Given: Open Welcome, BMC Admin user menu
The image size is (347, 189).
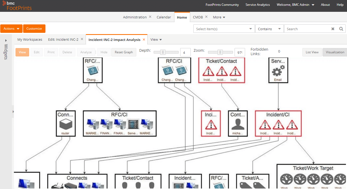Looking at the screenshot, I should [296, 5].
